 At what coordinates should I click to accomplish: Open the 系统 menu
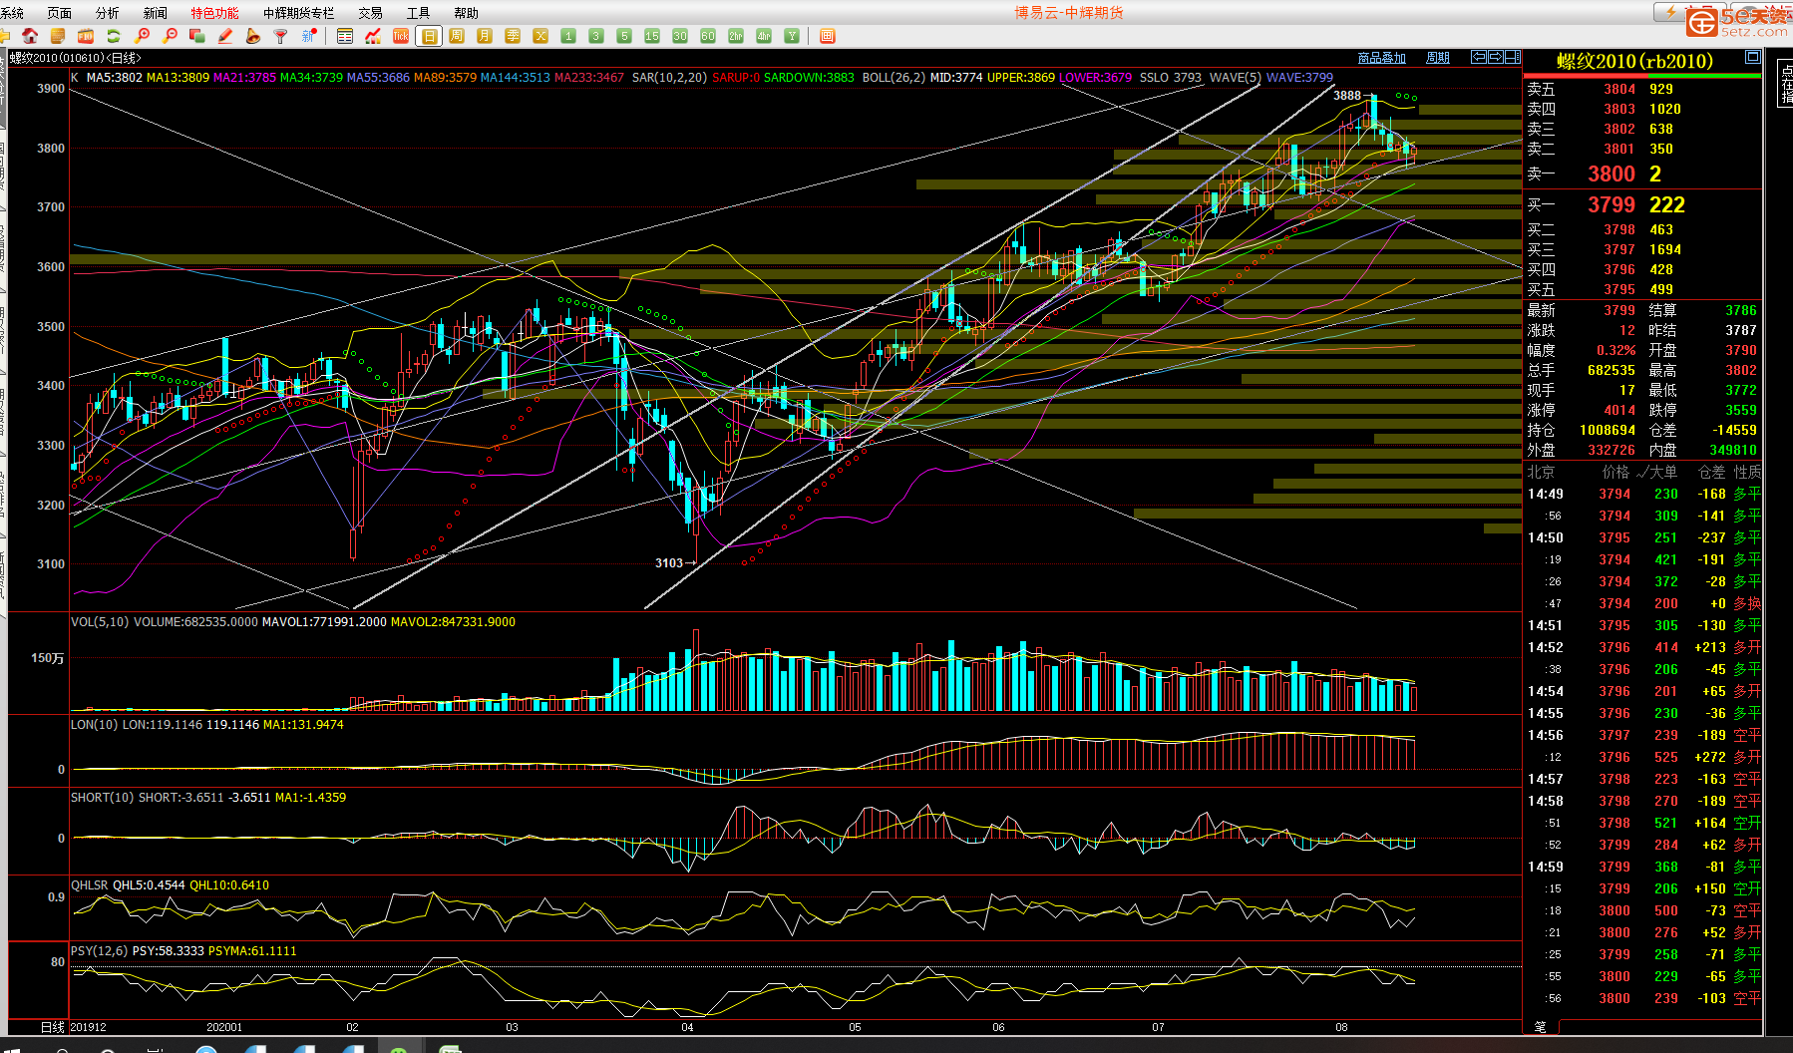[12, 13]
